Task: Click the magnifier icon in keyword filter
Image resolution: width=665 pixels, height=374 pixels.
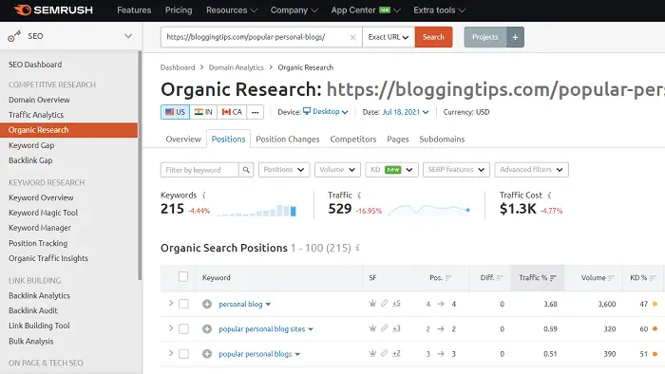Action: point(246,170)
